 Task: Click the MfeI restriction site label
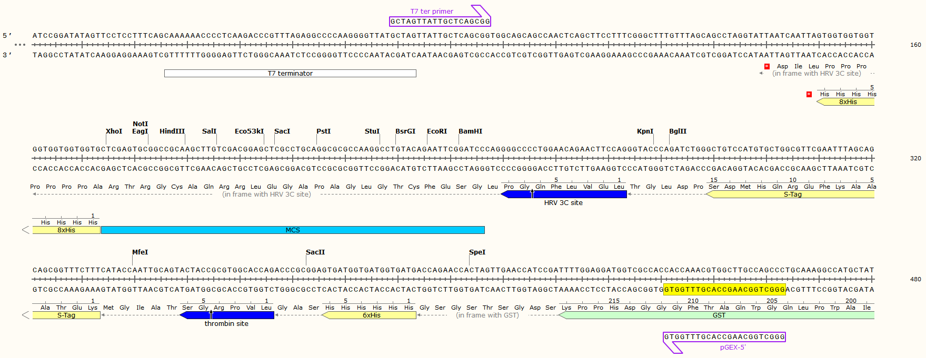(x=140, y=252)
